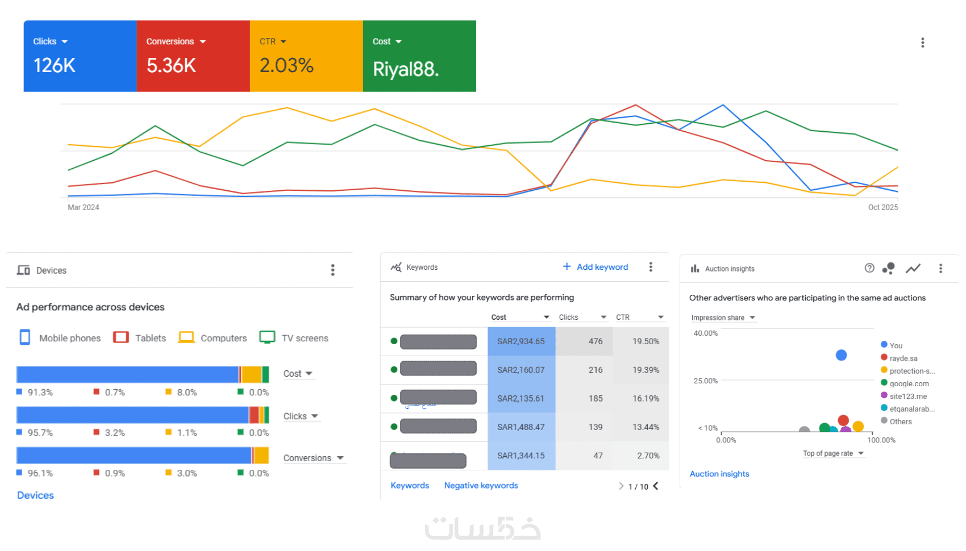
Task: Switch to the Negative keywords tab
Action: coord(481,486)
